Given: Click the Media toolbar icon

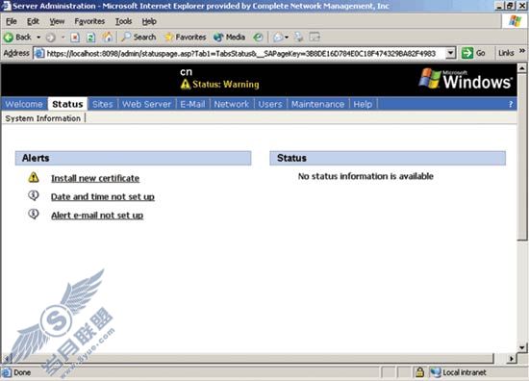Looking at the screenshot, I should tap(230, 38).
